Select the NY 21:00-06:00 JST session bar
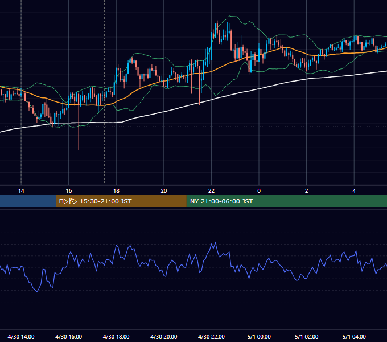Viewport: 387px width, 342px height. click(286, 201)
